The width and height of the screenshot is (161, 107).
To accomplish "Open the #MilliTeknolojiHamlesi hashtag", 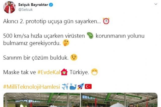I will pyautogui.click(x=31, y=87).
